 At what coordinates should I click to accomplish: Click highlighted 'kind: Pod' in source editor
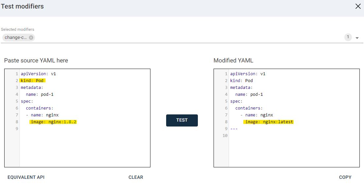(33, 80)
